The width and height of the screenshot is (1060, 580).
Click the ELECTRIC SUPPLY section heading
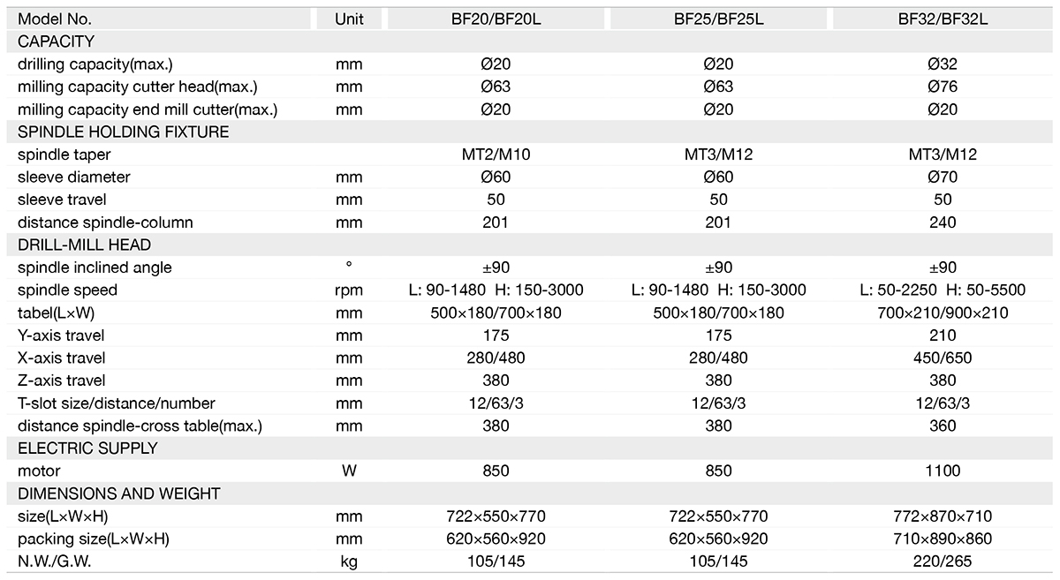(x=87, y=448)
